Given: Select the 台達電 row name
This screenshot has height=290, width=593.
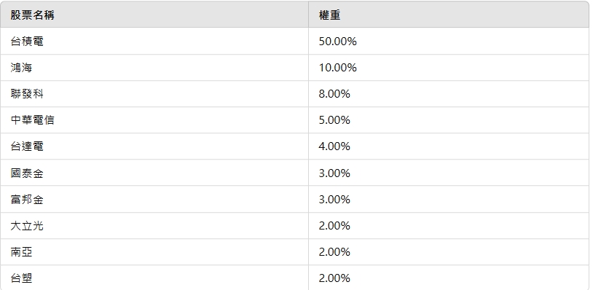Looking at the screenshot, I should pyautogui.click(x=27, y=146).
